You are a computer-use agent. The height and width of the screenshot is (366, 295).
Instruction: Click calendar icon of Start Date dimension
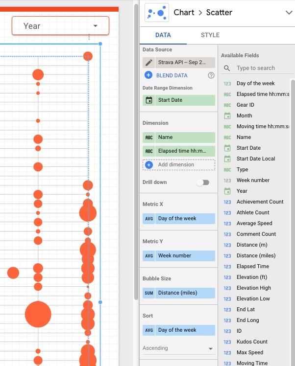pyautogui.click(x=148, y=100)
